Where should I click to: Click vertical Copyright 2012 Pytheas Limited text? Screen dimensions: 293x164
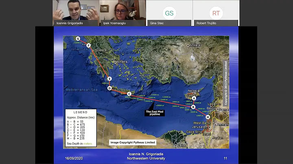[226, 83]
